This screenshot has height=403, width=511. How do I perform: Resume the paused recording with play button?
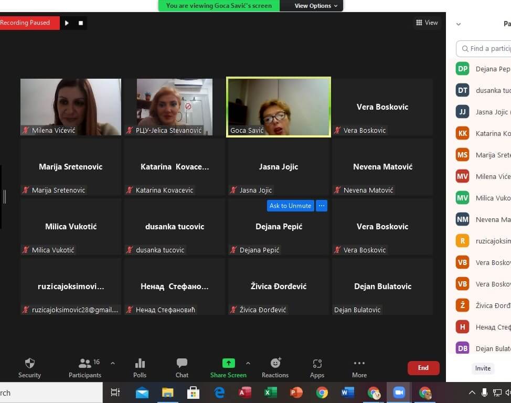(67, 23)
